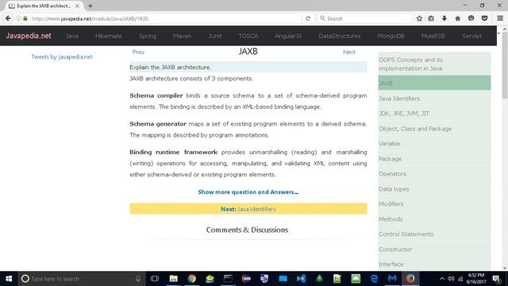Open 'JDK, JRE, JVM, JIT' sidebar topic
This screenshot has width=508, height=286.
[x=434, y=113]
